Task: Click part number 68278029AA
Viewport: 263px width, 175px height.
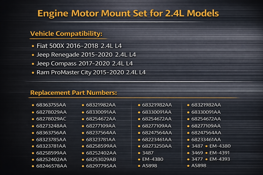Action: click(x=52, y=112)
